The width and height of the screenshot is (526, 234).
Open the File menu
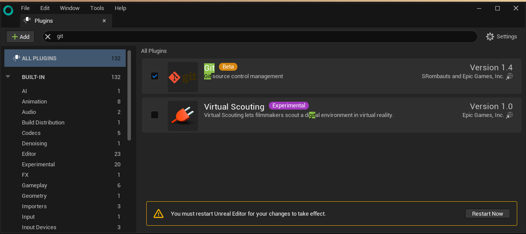(x=25, y=8)
